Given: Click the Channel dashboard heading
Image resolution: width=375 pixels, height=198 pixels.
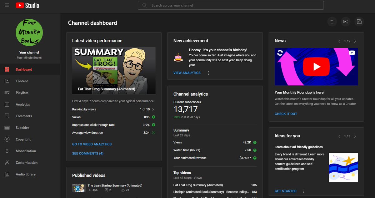Looking at the screenshot, I should pos(92,23).
